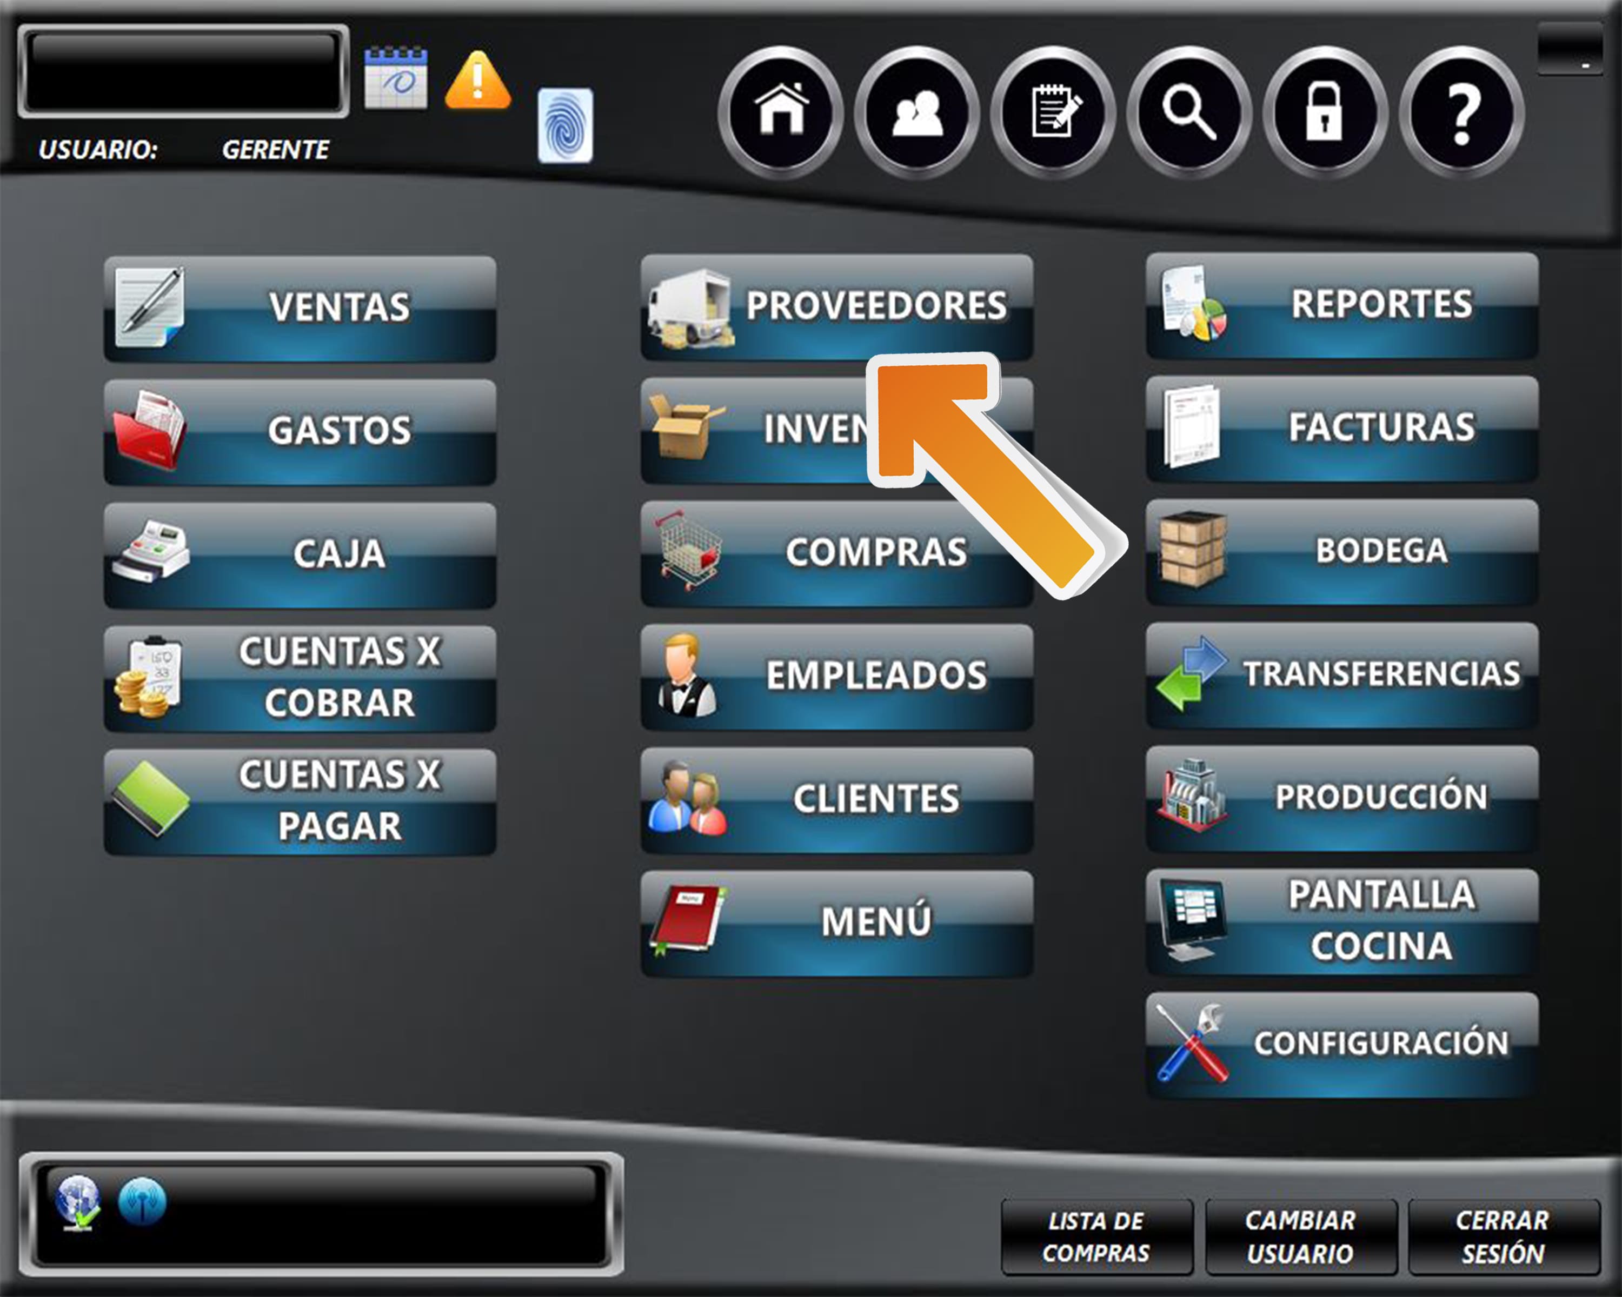1622x1297 pixels.
Task: Open the users (people) round icon
Action: [916, 112]
